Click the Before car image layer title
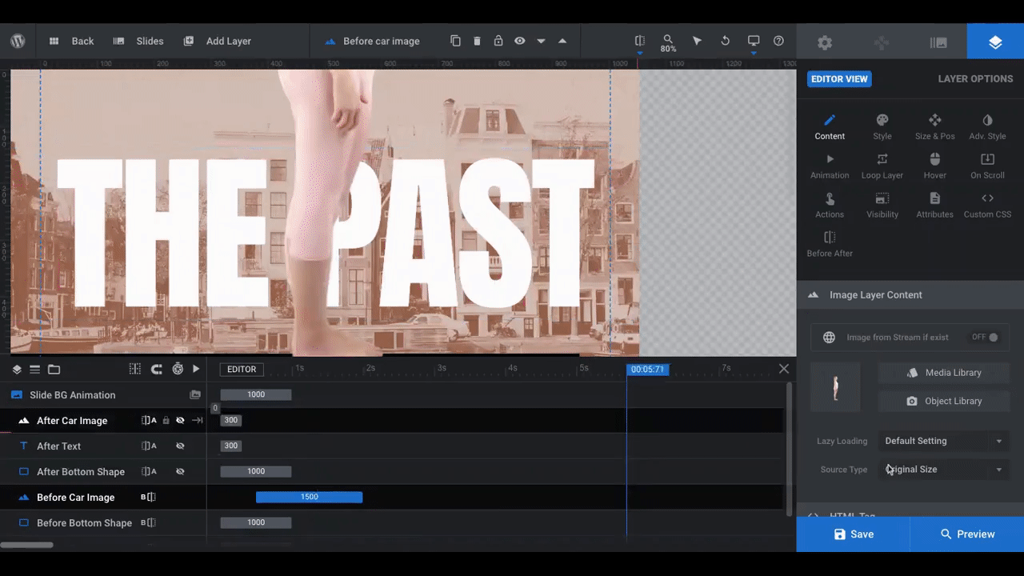The width and height of the screenshot is (1024, 576). click(382, 41)
